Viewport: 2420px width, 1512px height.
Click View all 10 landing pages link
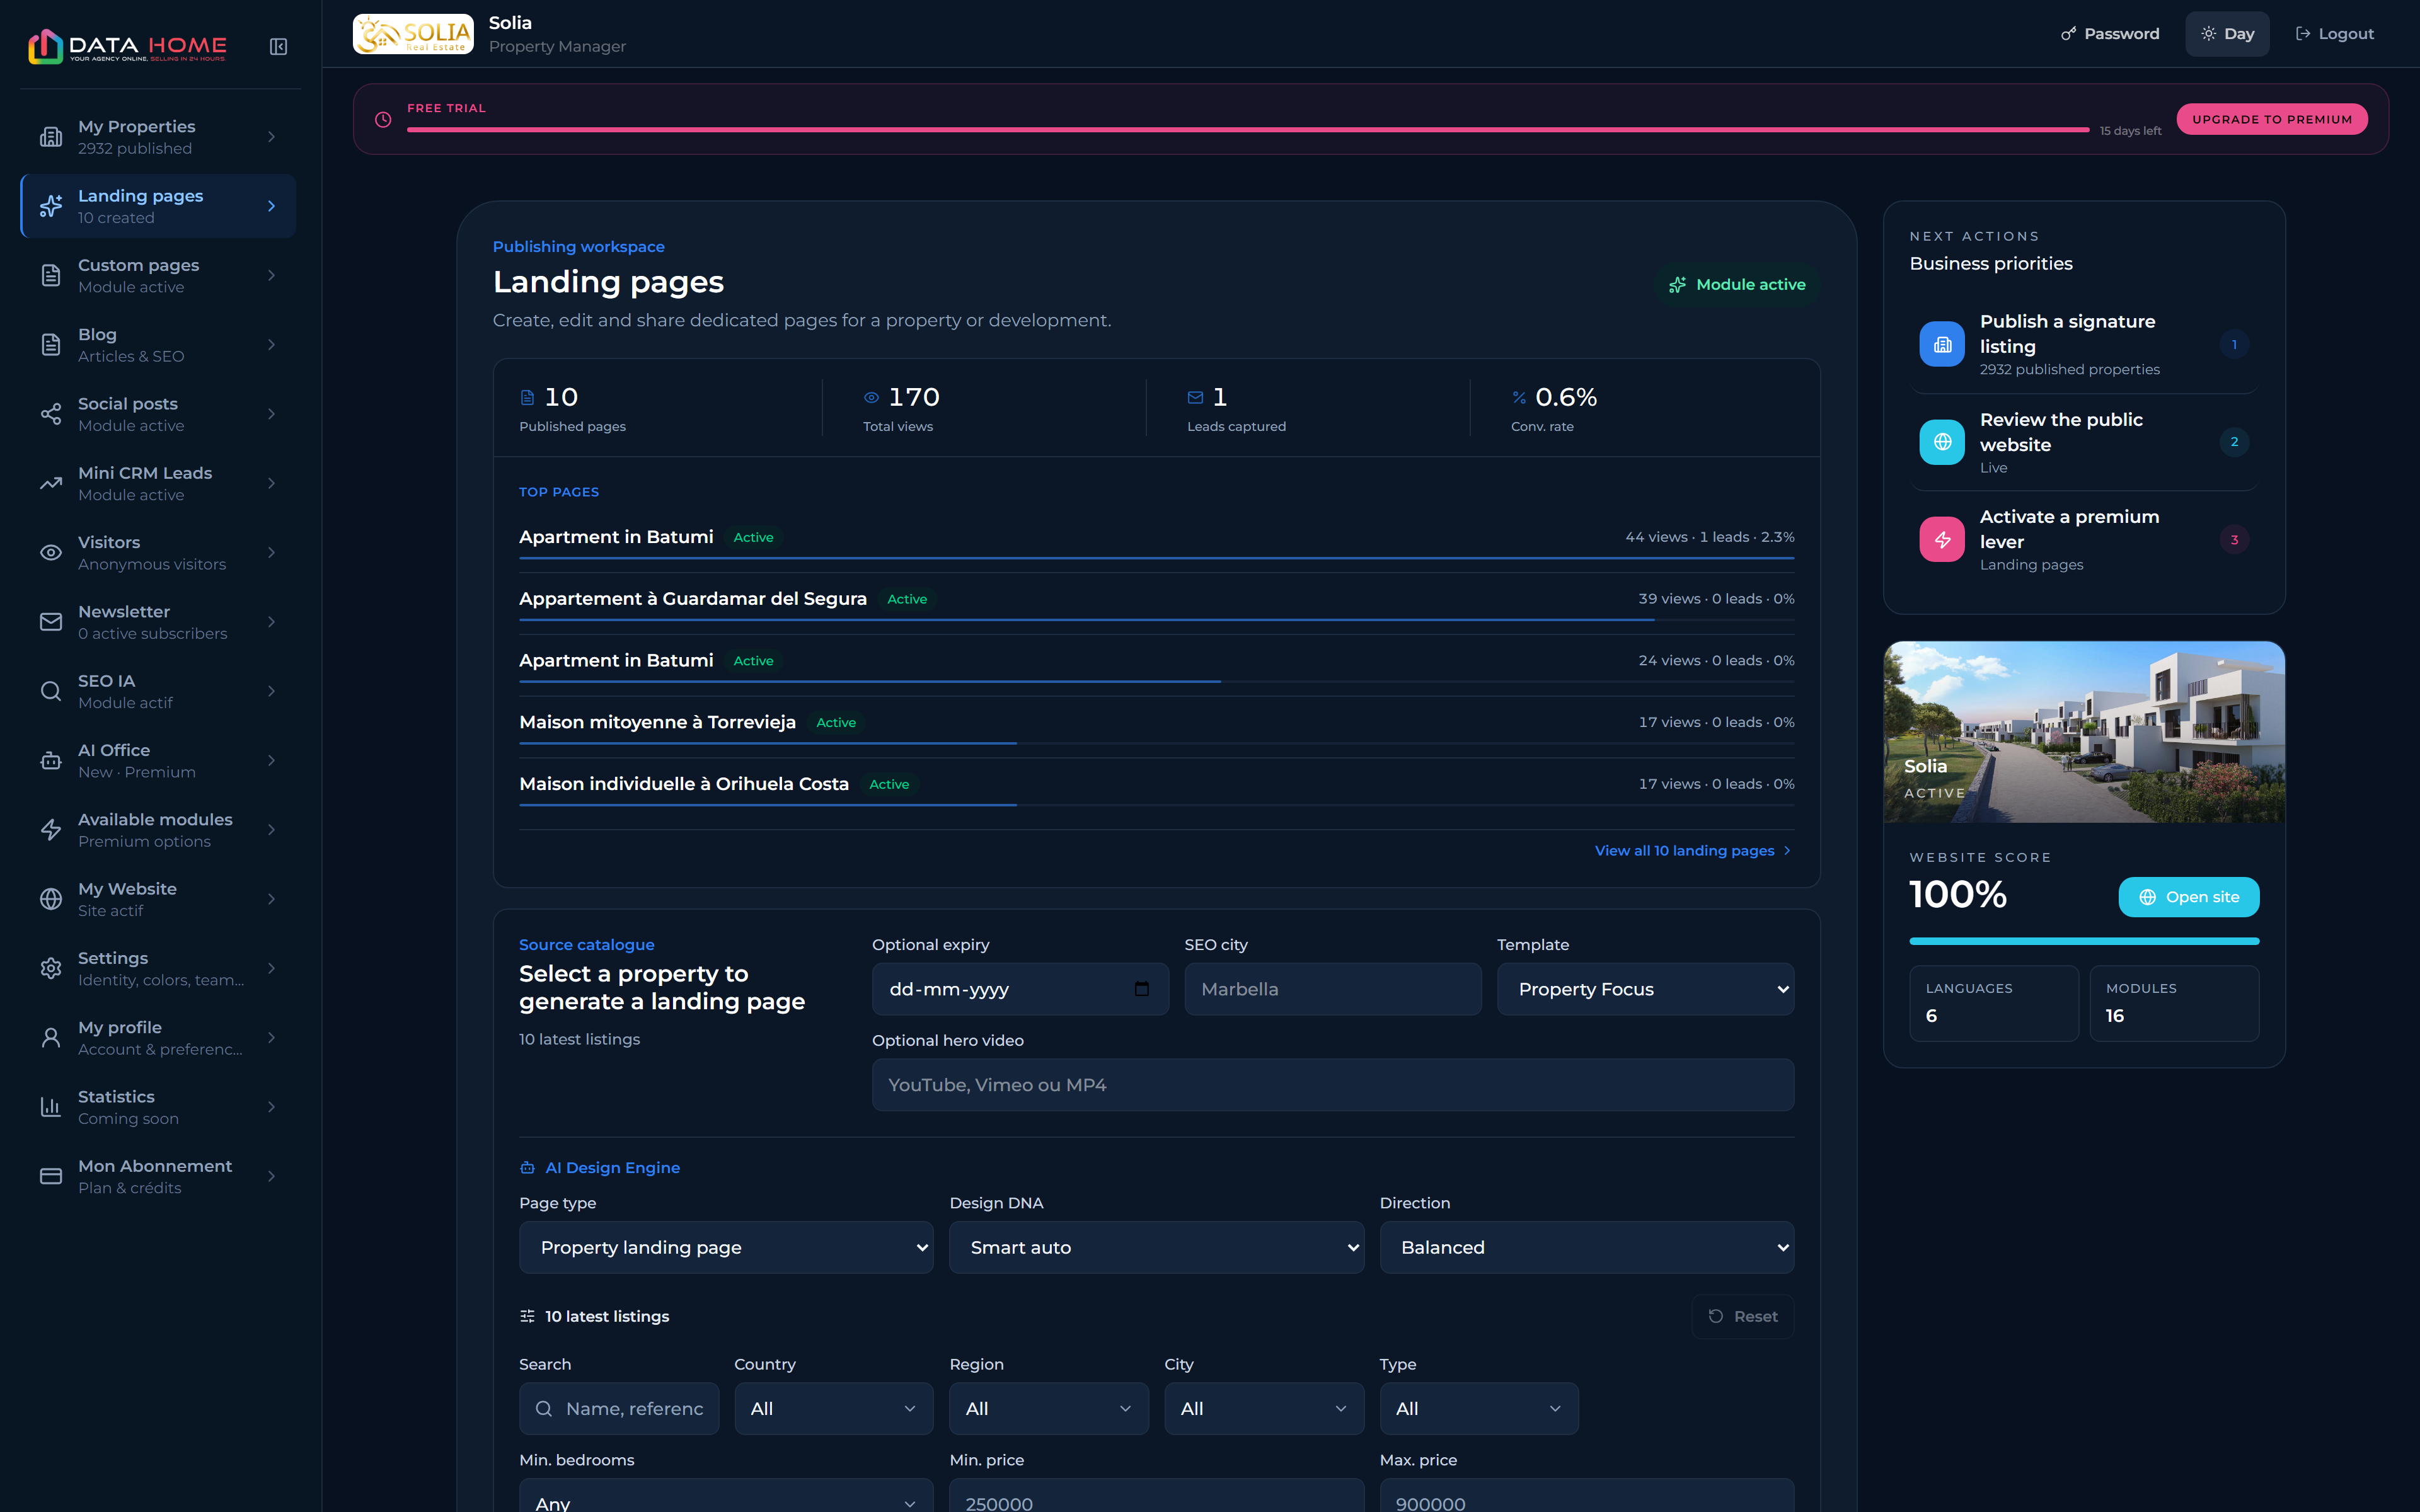[1692, 851]
